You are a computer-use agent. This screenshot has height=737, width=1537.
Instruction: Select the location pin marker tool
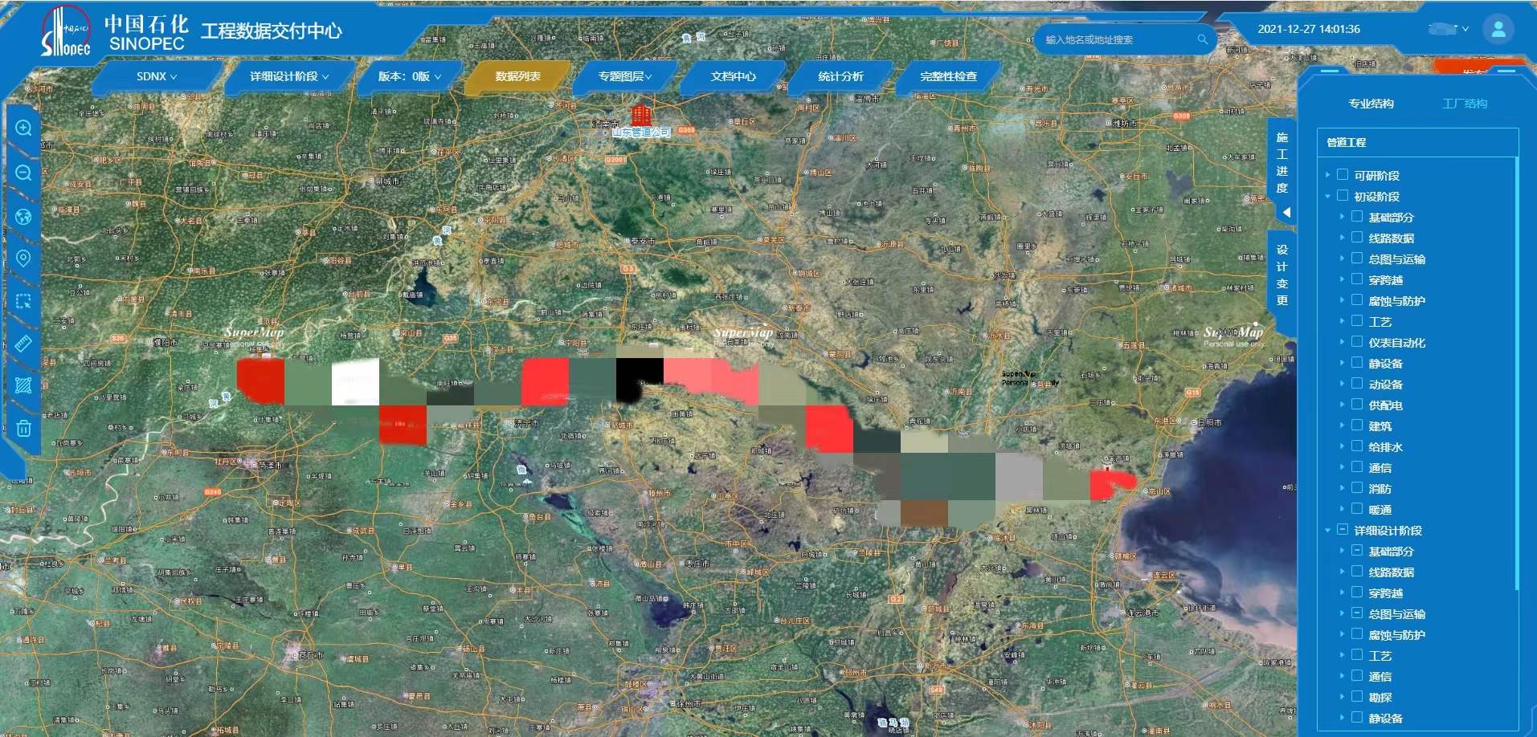23,258
